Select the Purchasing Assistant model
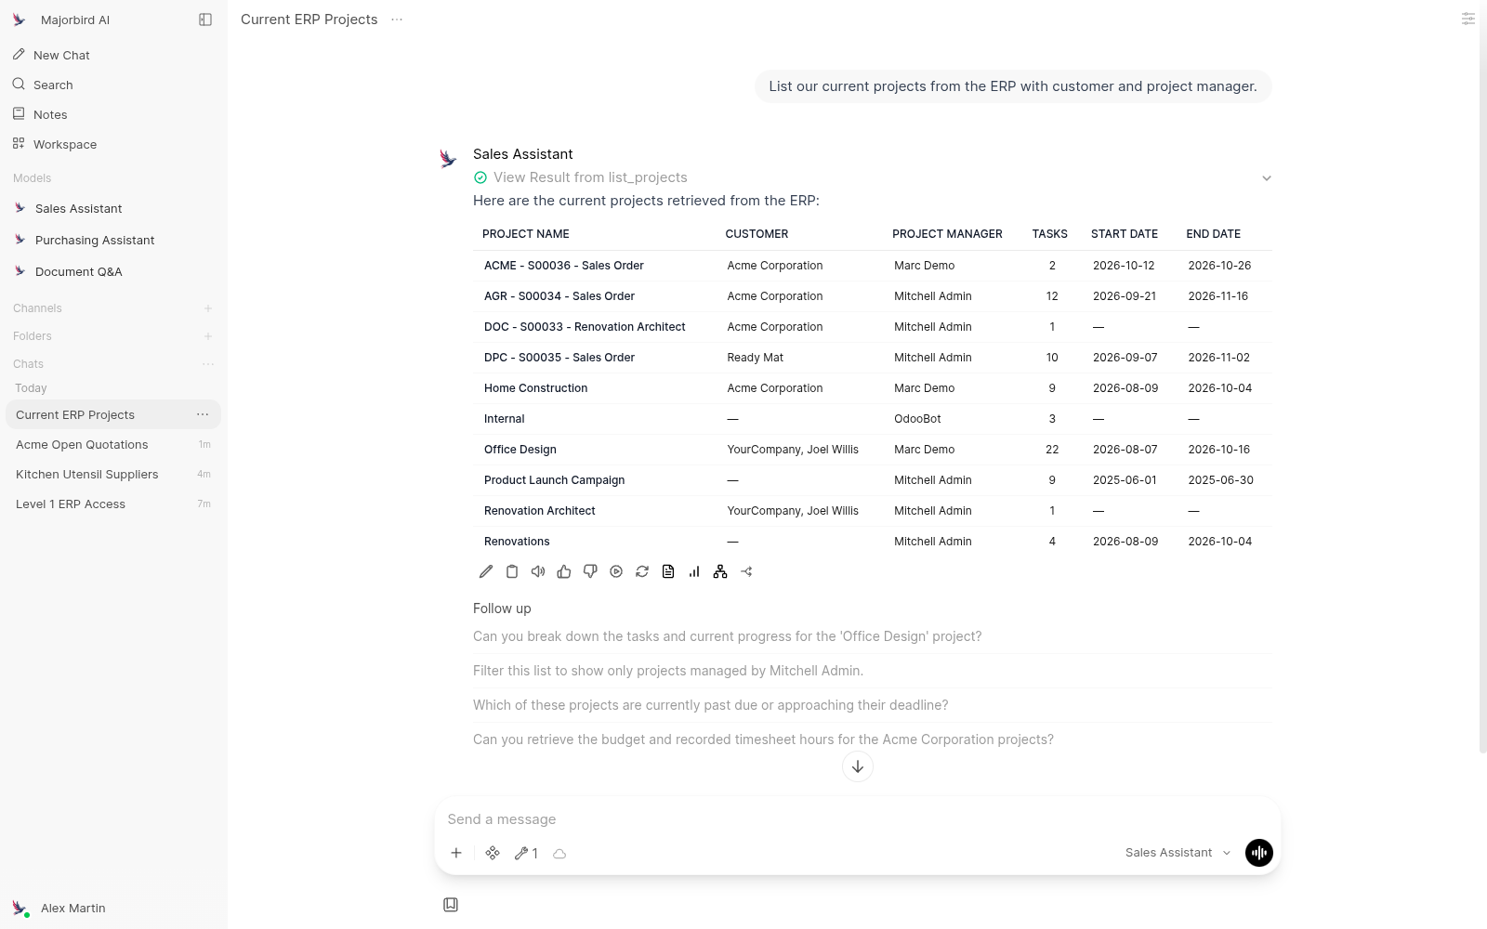 point(113,240)
